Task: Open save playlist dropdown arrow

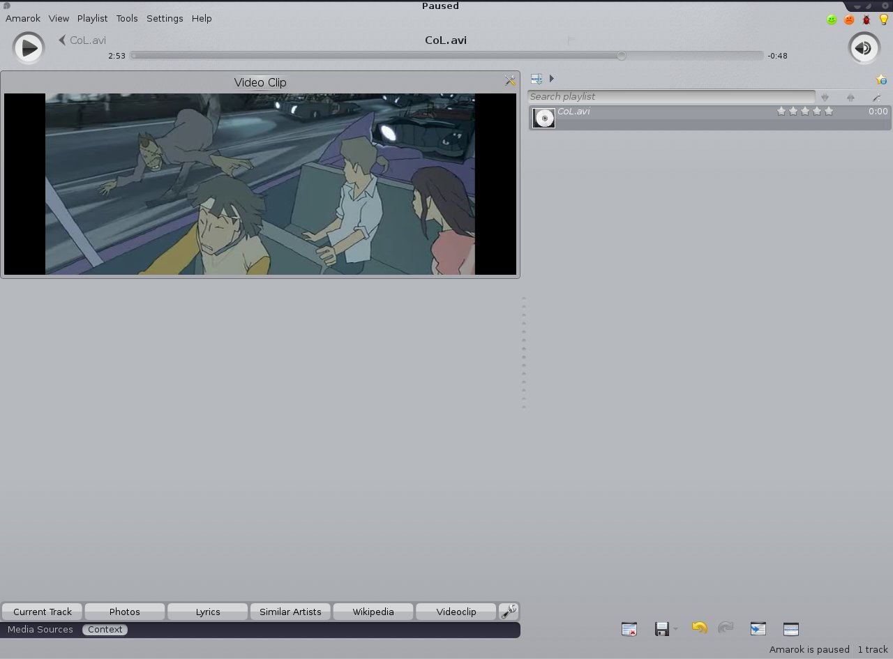Action: pos(675,630)
